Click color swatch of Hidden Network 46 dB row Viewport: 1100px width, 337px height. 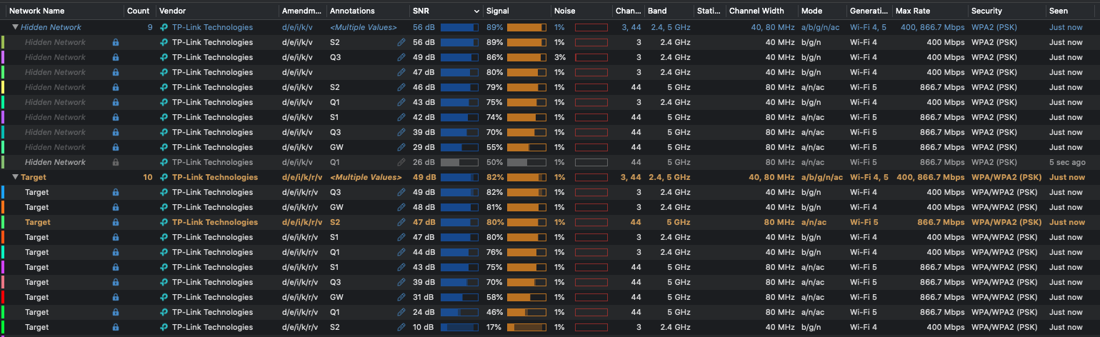coord(3,87)
